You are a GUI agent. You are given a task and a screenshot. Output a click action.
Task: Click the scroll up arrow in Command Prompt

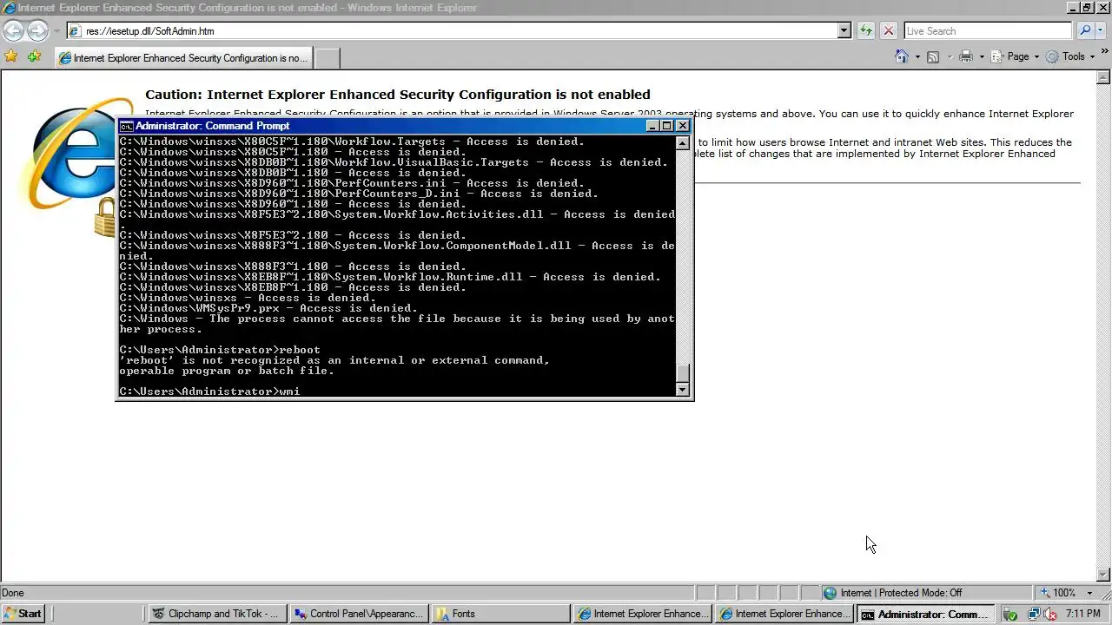683,143
